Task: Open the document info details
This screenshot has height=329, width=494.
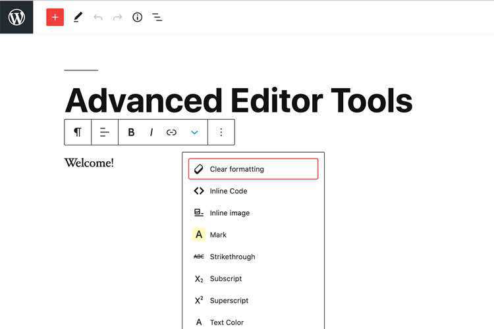Action: 137,17
